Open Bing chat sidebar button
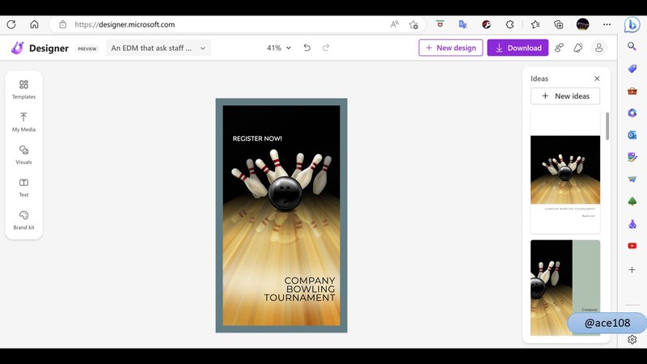Screen dimensions: 647x364 click(632, 25)
